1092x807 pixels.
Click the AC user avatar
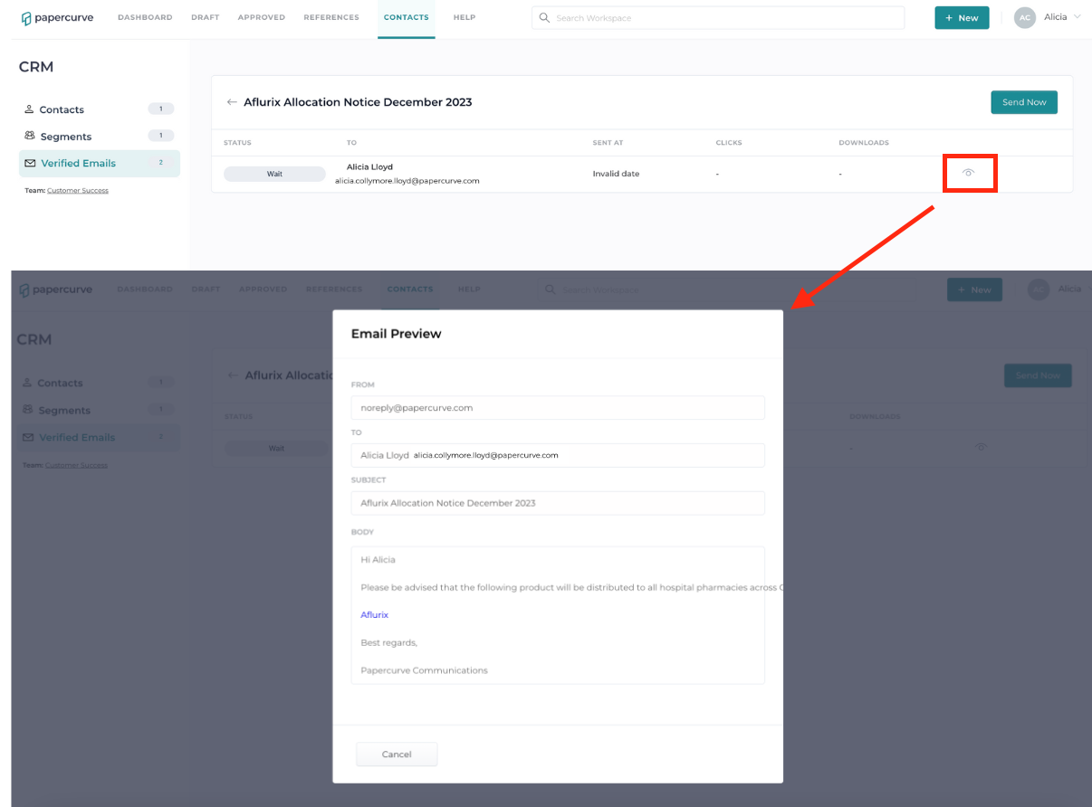tap(1024, 18)
